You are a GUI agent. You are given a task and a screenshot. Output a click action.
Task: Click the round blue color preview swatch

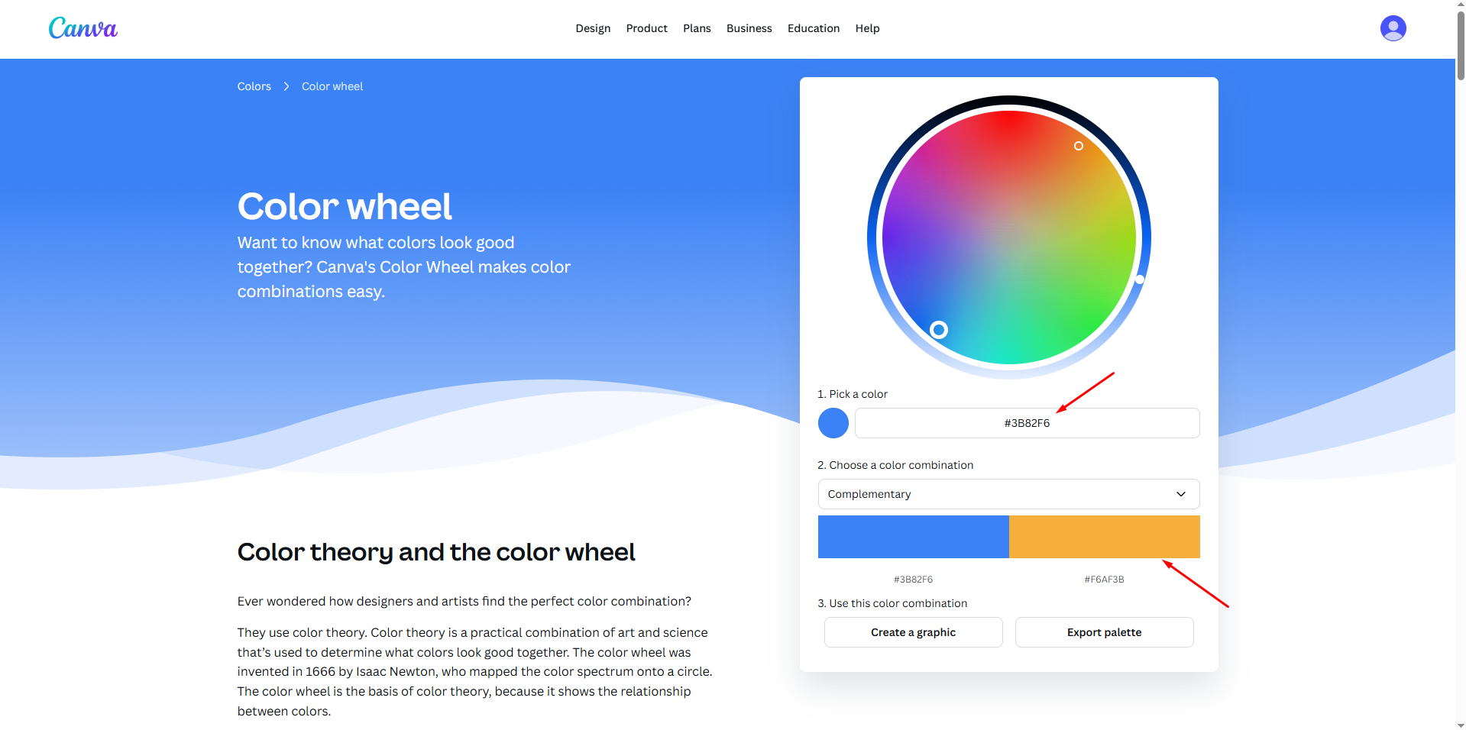click(x=833, y=423)
